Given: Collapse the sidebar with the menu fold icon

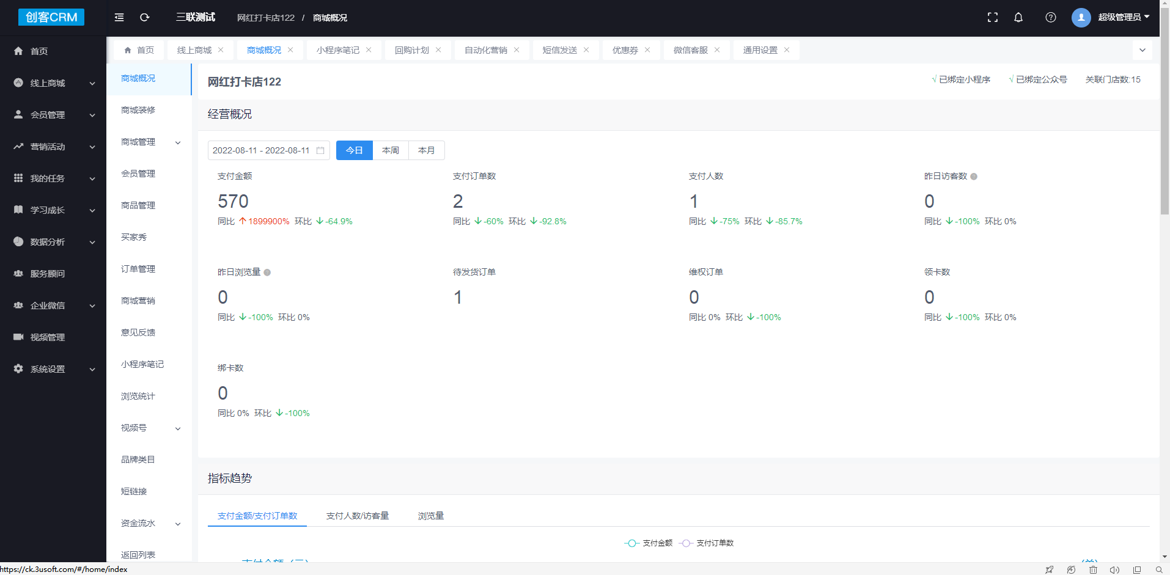Looking at the screenshot, I should pyautogui.click(x=119, y=17).
